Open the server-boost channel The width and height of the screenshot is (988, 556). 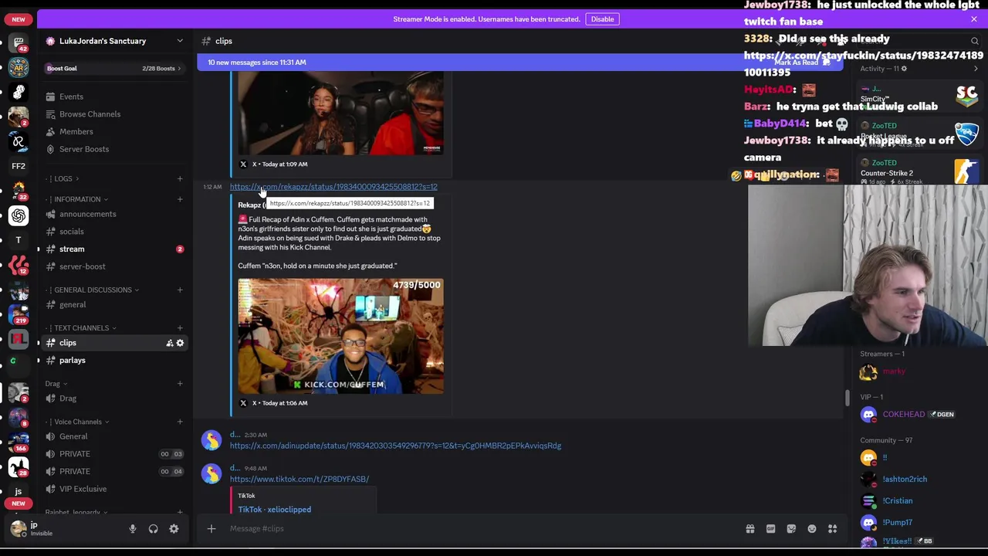114,266
